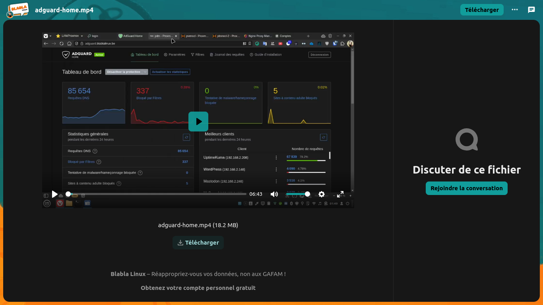The width and height of the screenshot is (543, 305).
Task: Toggle the chat sidebar icon
Action: [531, 10]
